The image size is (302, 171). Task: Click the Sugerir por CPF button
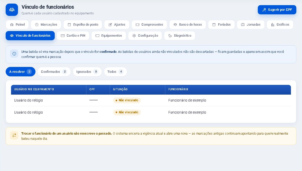pos(277,9)
